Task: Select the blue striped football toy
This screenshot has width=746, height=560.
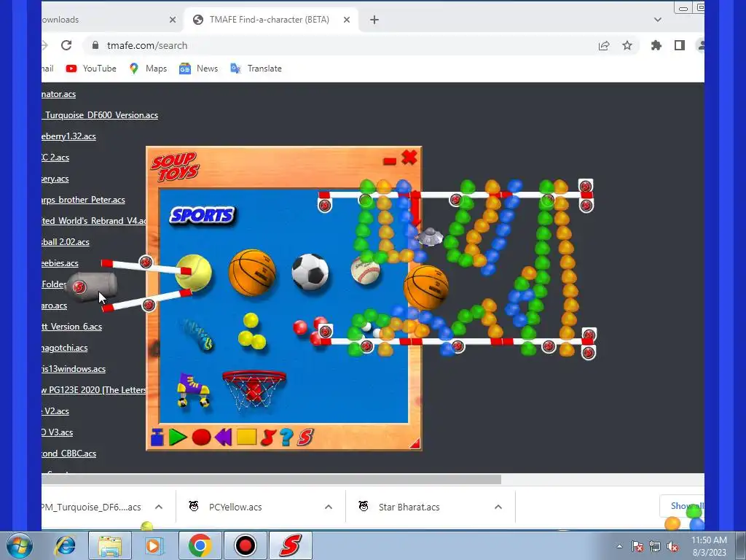Action: point(197,335)
